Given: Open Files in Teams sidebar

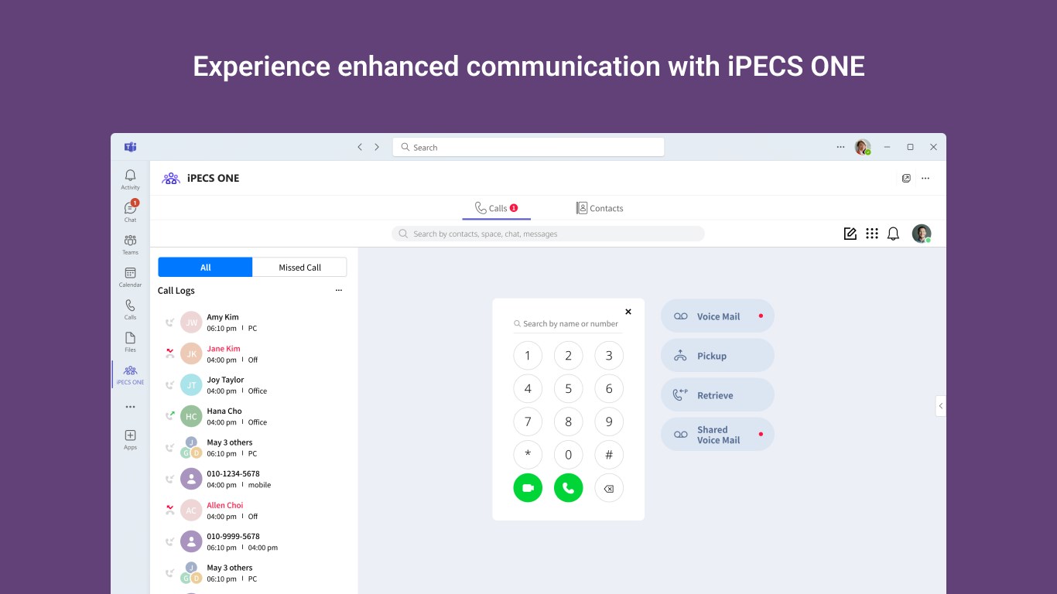Looking at the screenshot, I should pyautogui.click(x=130, y=342).
